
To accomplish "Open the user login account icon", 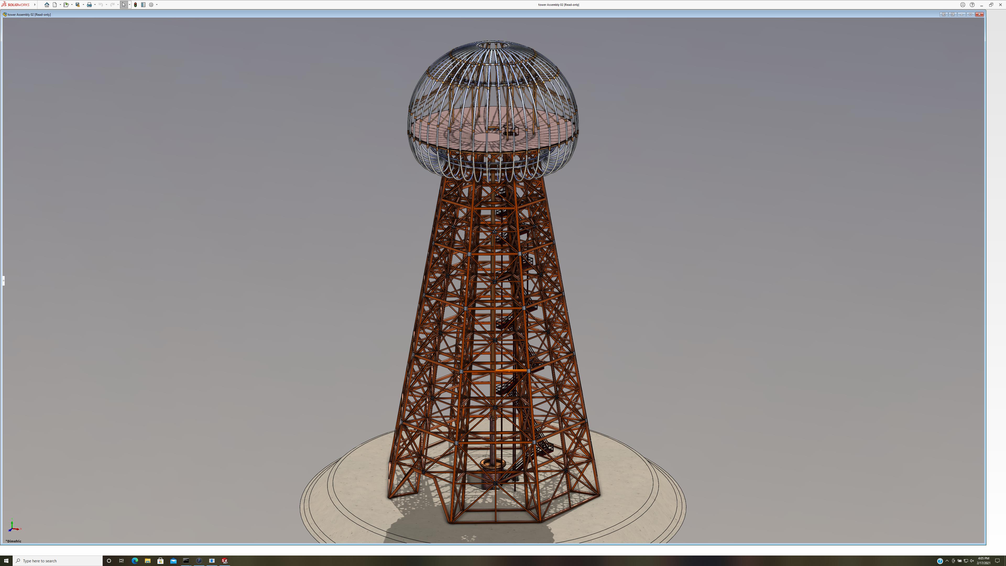I will (x=963, y=5).
